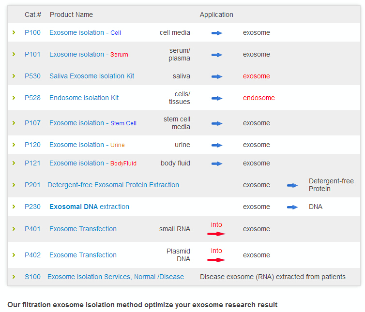Click the blue arrow pointing to Detergent-free Protein

pyautogui.click(x=292, y=185)
